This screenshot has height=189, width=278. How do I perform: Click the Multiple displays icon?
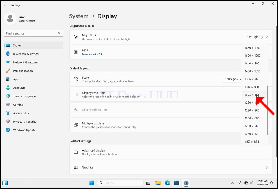point(76,125)
